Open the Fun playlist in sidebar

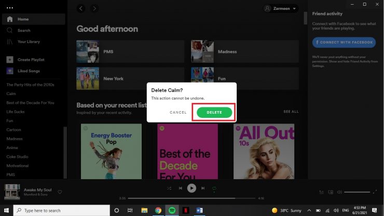9,120
